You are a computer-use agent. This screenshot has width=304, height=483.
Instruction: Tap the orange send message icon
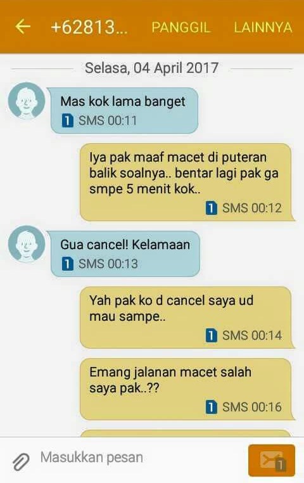[x=272, y=460]
